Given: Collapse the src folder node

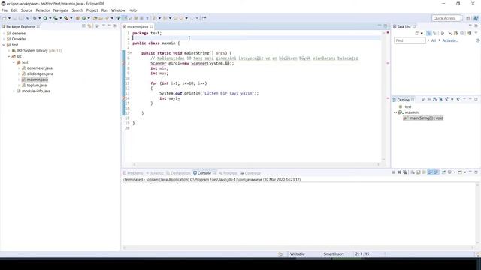Looking at the screenshot, I should (8, 56).
